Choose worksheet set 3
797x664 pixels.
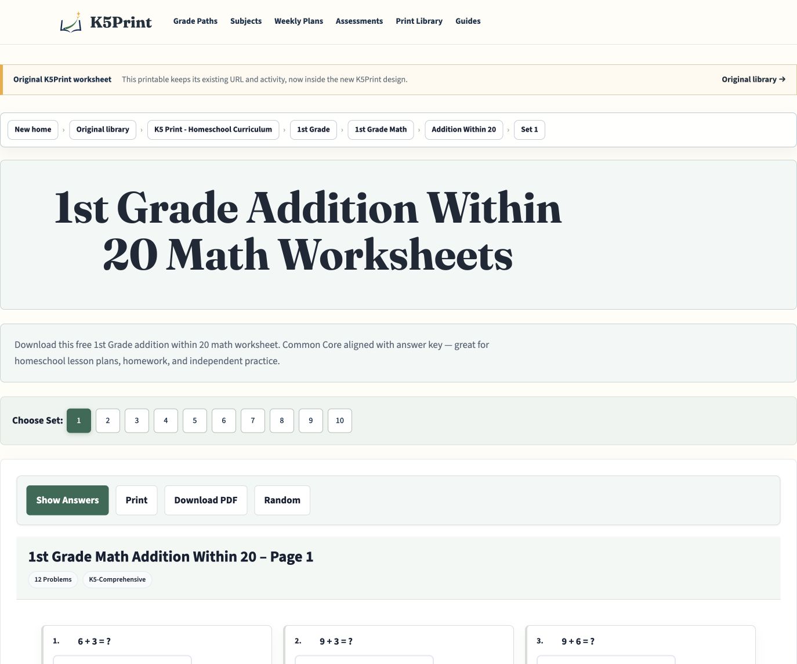click(137, 421)
